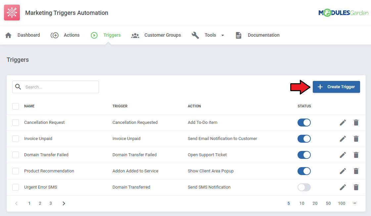Click the Marketing Triggers Automation logo icon
The width and height of the screenshot is (371, 216).
(12, 13)
